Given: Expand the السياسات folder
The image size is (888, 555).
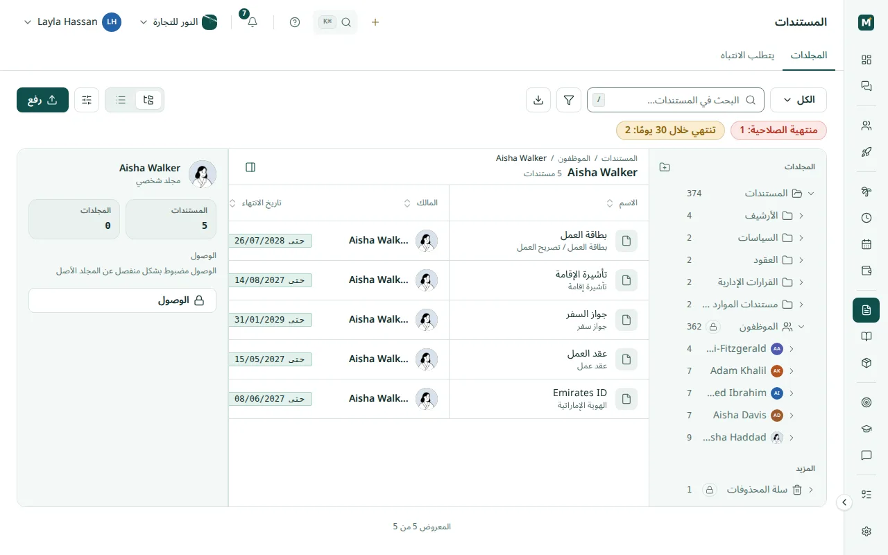Looking at the screenshot, I should click(801, 238).
